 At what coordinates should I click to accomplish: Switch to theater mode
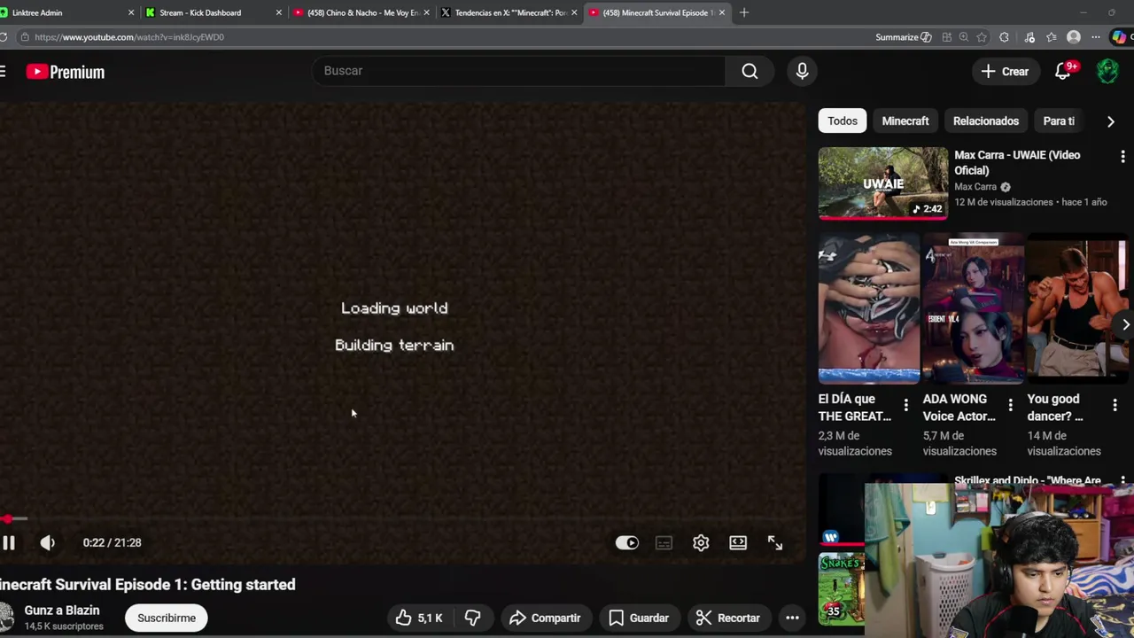(x=738, y=542)
